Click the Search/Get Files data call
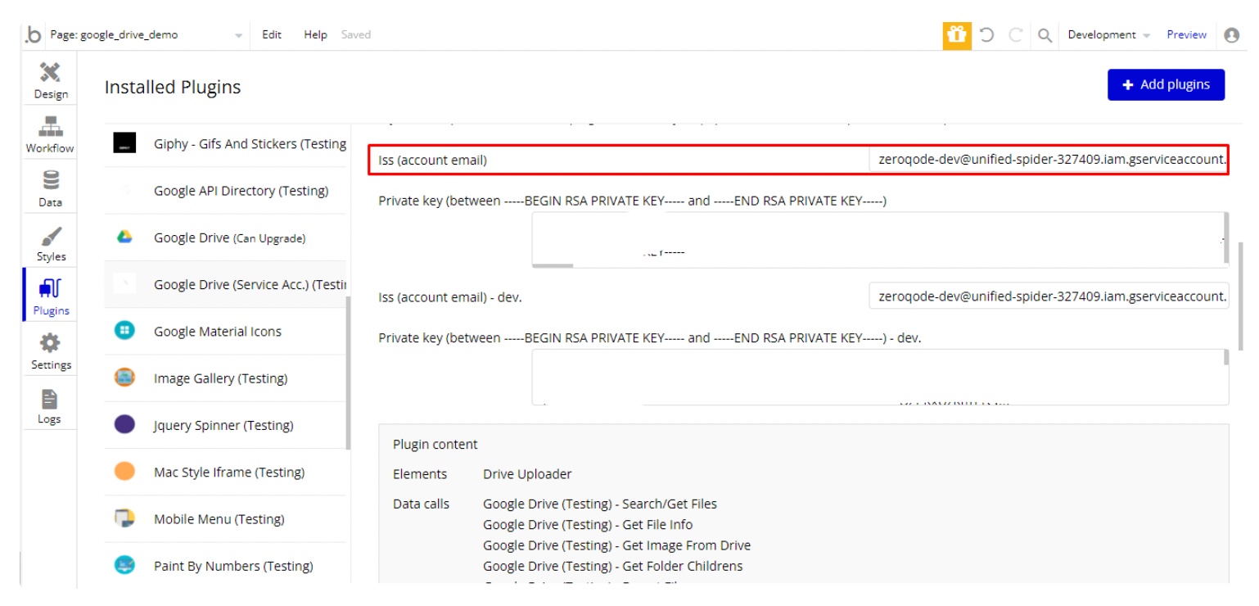The image size is (1259, 606). point(600,504)
